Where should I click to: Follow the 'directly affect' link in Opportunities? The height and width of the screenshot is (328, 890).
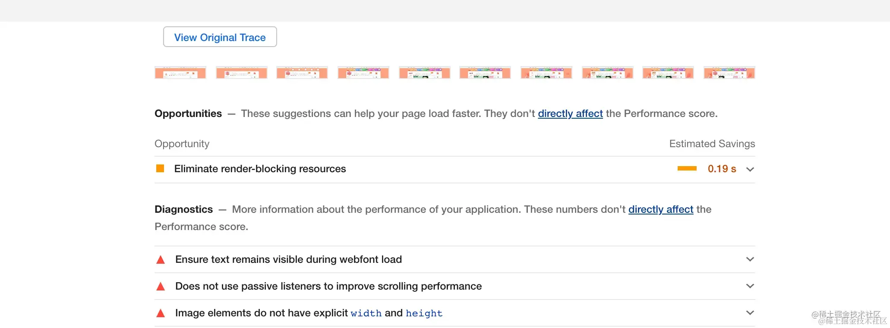coord(570,114)
